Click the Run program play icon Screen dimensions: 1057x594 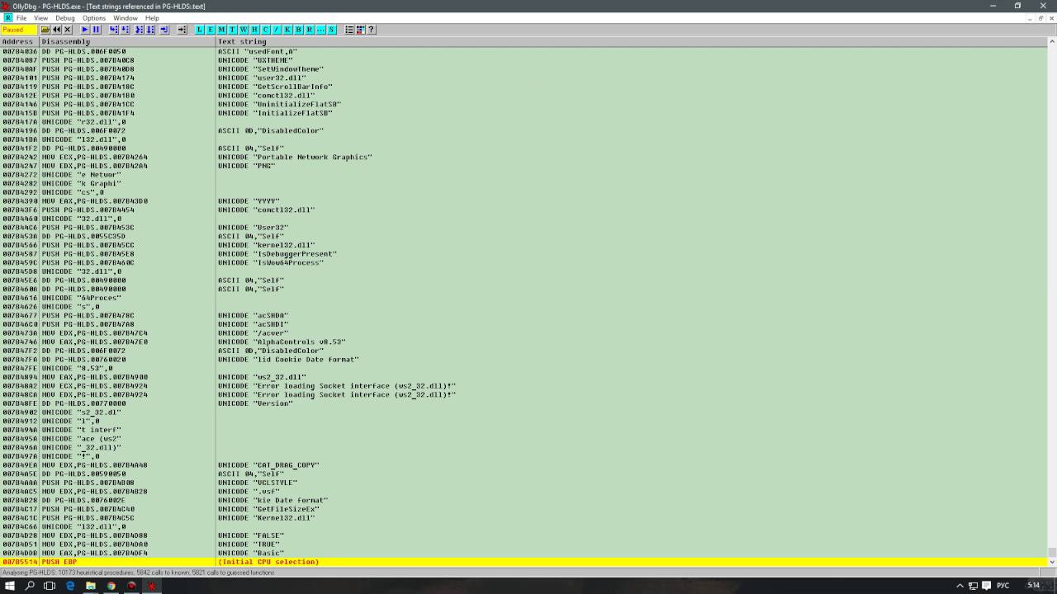pos(85,29)
